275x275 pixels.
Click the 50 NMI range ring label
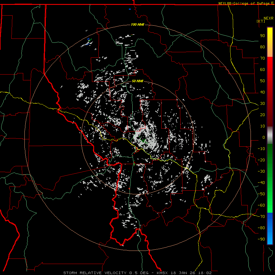click(137, 81)
